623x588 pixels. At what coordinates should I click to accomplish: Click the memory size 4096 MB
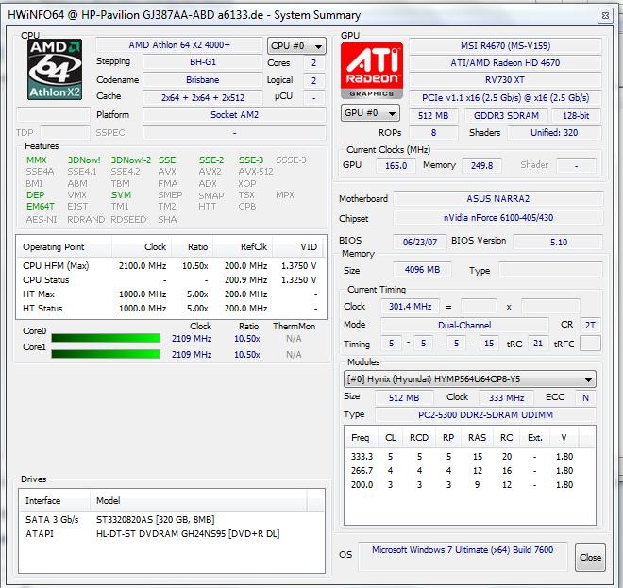422,270
